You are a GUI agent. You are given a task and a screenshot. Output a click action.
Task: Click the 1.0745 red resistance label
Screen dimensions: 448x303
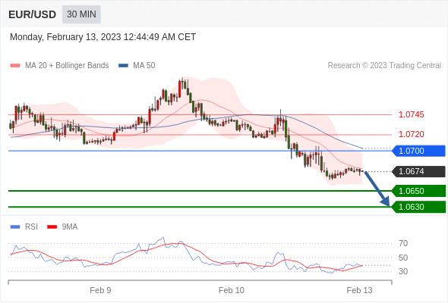click(x=411, y=115)
